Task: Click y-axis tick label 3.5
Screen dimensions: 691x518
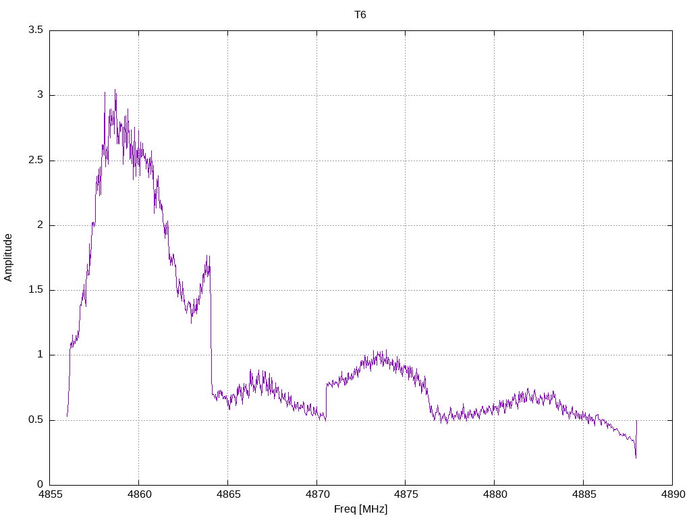Action: pos(36,30)
